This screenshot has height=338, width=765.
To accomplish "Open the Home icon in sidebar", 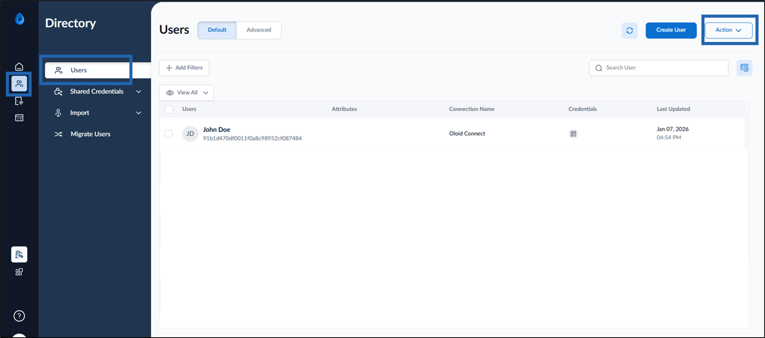I will (19, 67).
